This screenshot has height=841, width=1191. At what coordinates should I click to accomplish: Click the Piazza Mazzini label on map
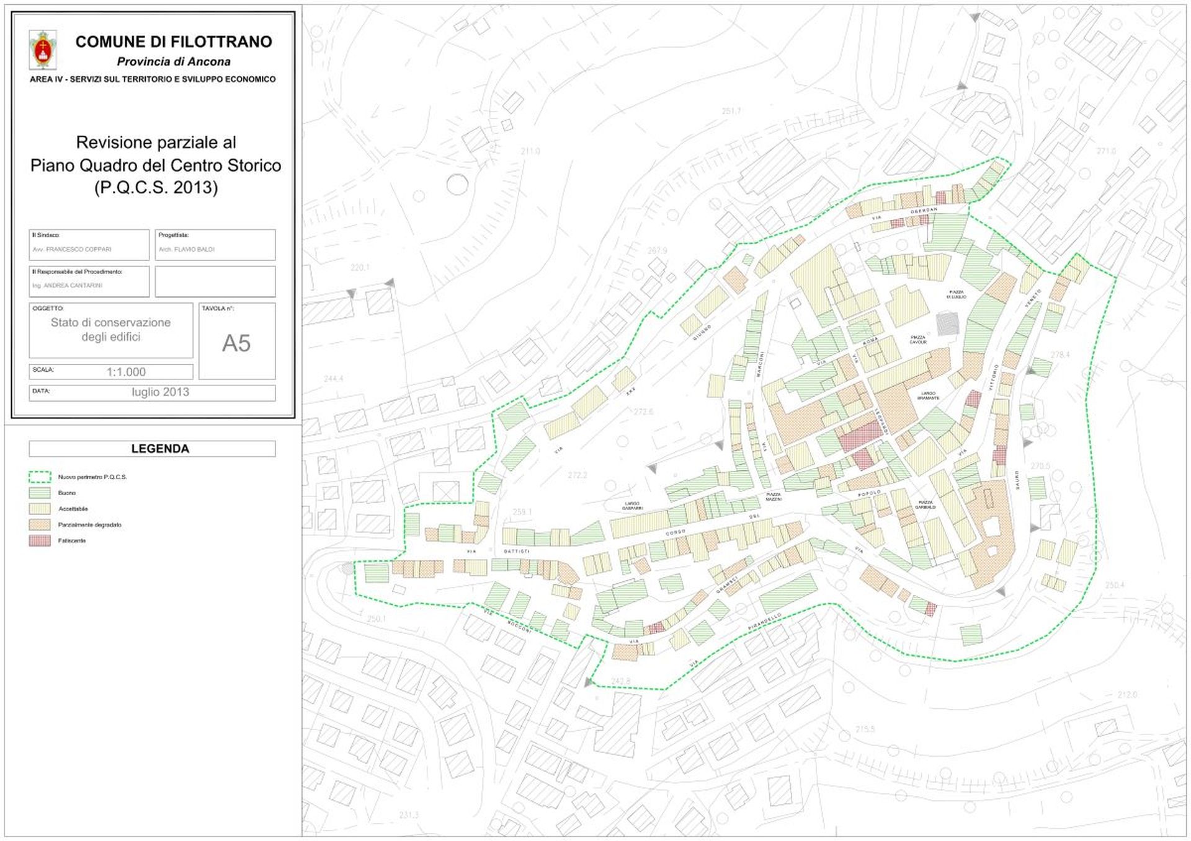click(774, 496)
